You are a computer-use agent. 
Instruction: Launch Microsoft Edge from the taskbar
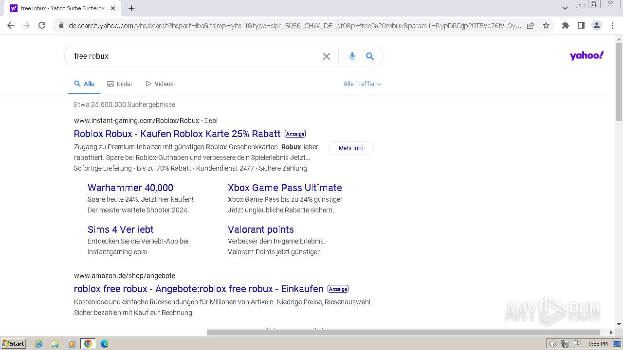tap(104, 344)
